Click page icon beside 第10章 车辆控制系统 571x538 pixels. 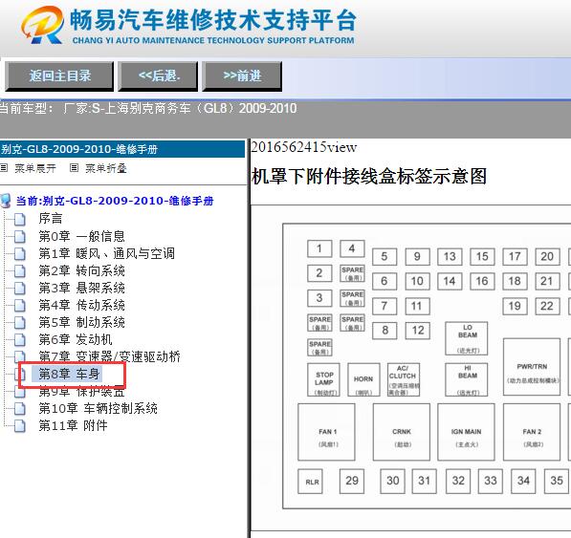pos(20,408)
